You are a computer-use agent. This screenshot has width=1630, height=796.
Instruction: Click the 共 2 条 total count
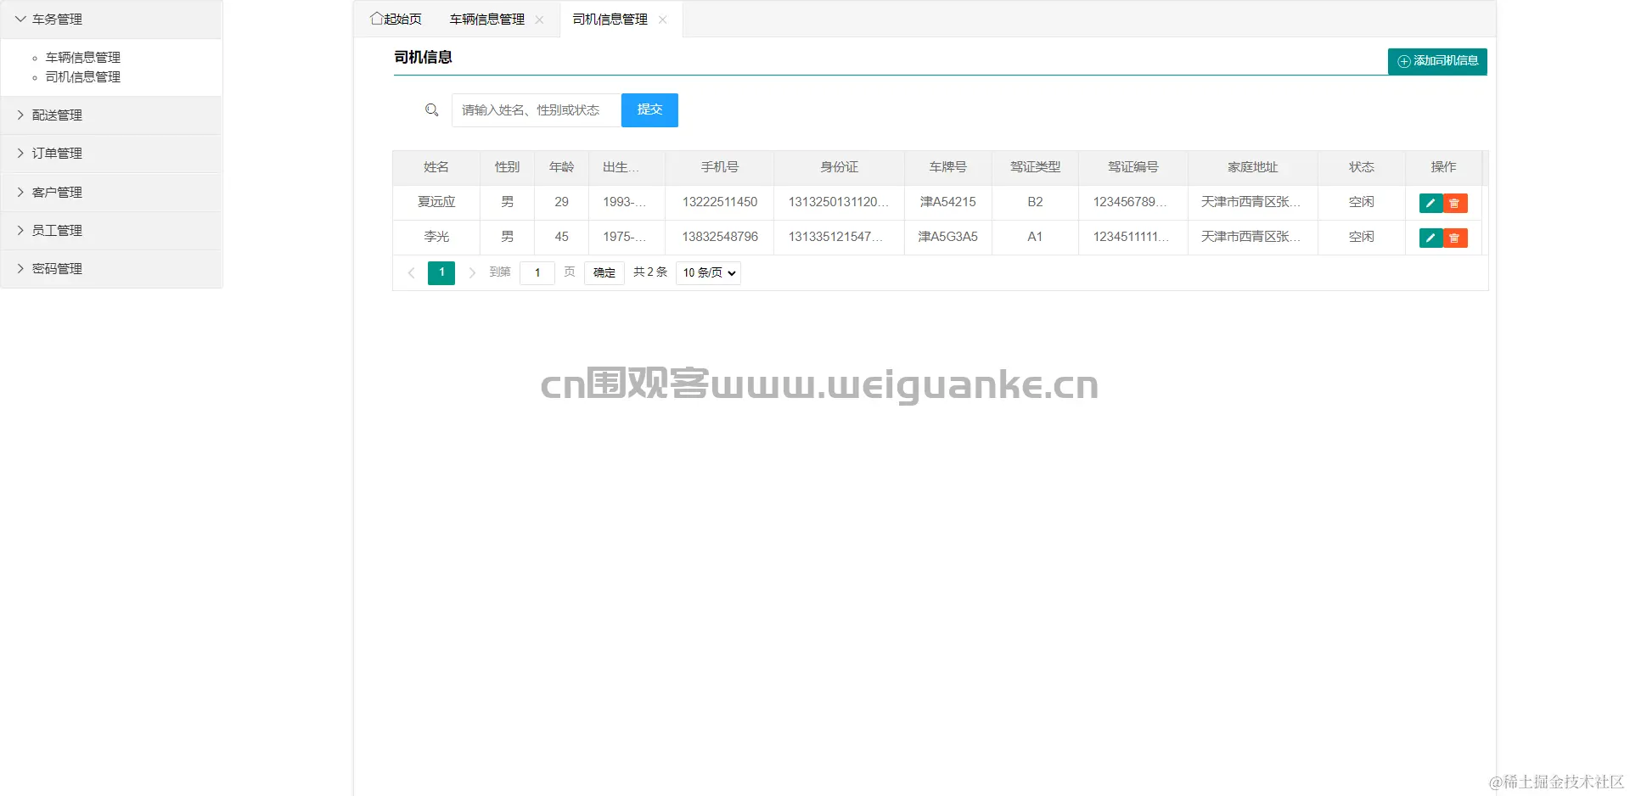point(650,272)
